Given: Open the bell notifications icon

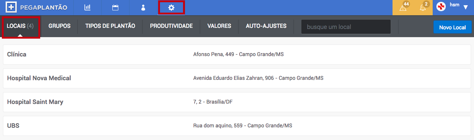Looking at the screenshot, I should point(423,7).
